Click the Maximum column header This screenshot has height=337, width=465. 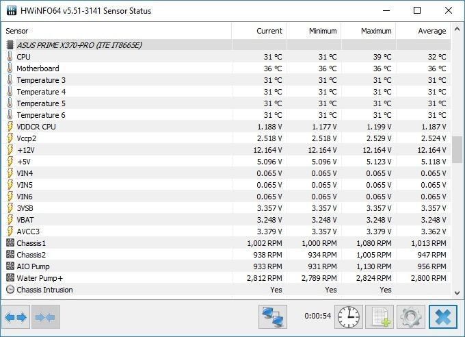click(x=369, y=31)
